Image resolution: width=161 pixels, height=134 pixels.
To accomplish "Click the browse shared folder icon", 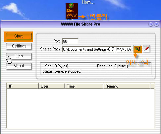I will click(x=137, y=49).
